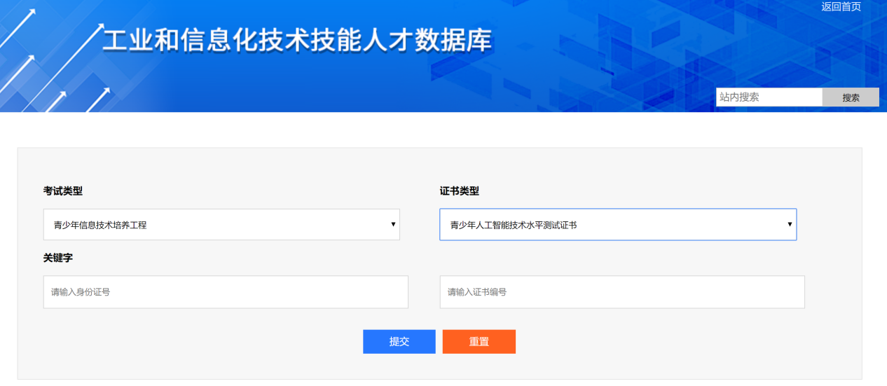Click the 证书类型 label
This screenshot has width=887, height=386.
[x=460, y=191]
